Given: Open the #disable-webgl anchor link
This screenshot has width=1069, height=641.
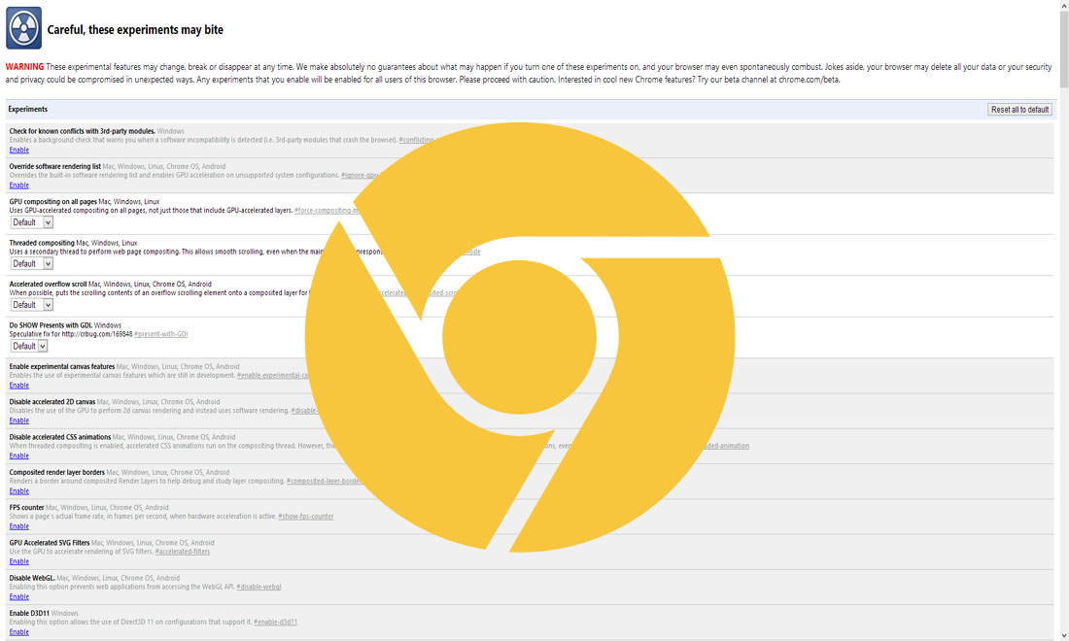Looking at the screenshot, I should [259, 587].
